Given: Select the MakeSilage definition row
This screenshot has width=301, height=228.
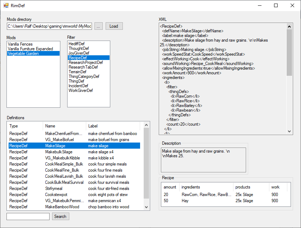Looking at the screenshot, I should [x=74, y=146].
